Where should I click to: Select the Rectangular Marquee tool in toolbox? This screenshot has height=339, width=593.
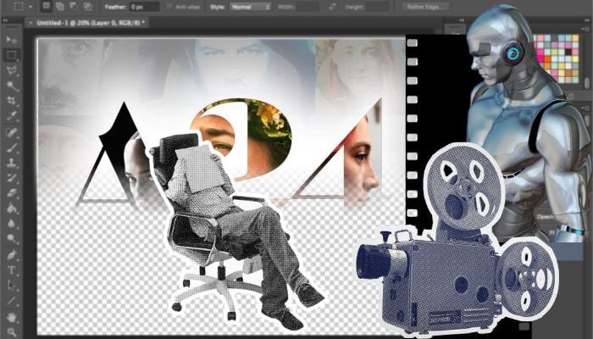(11, 55)
